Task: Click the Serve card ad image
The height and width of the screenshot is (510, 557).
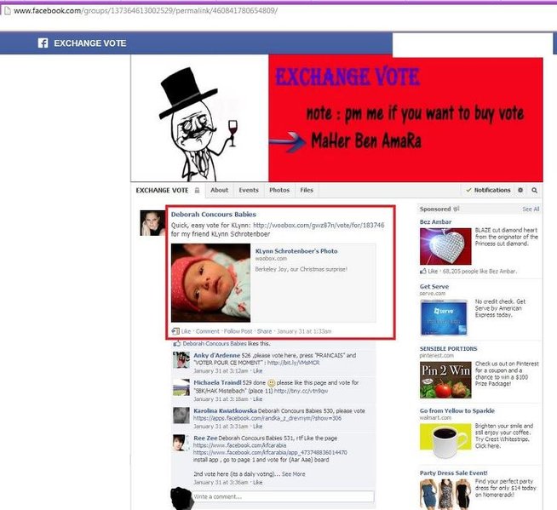Action: [444, 318]
